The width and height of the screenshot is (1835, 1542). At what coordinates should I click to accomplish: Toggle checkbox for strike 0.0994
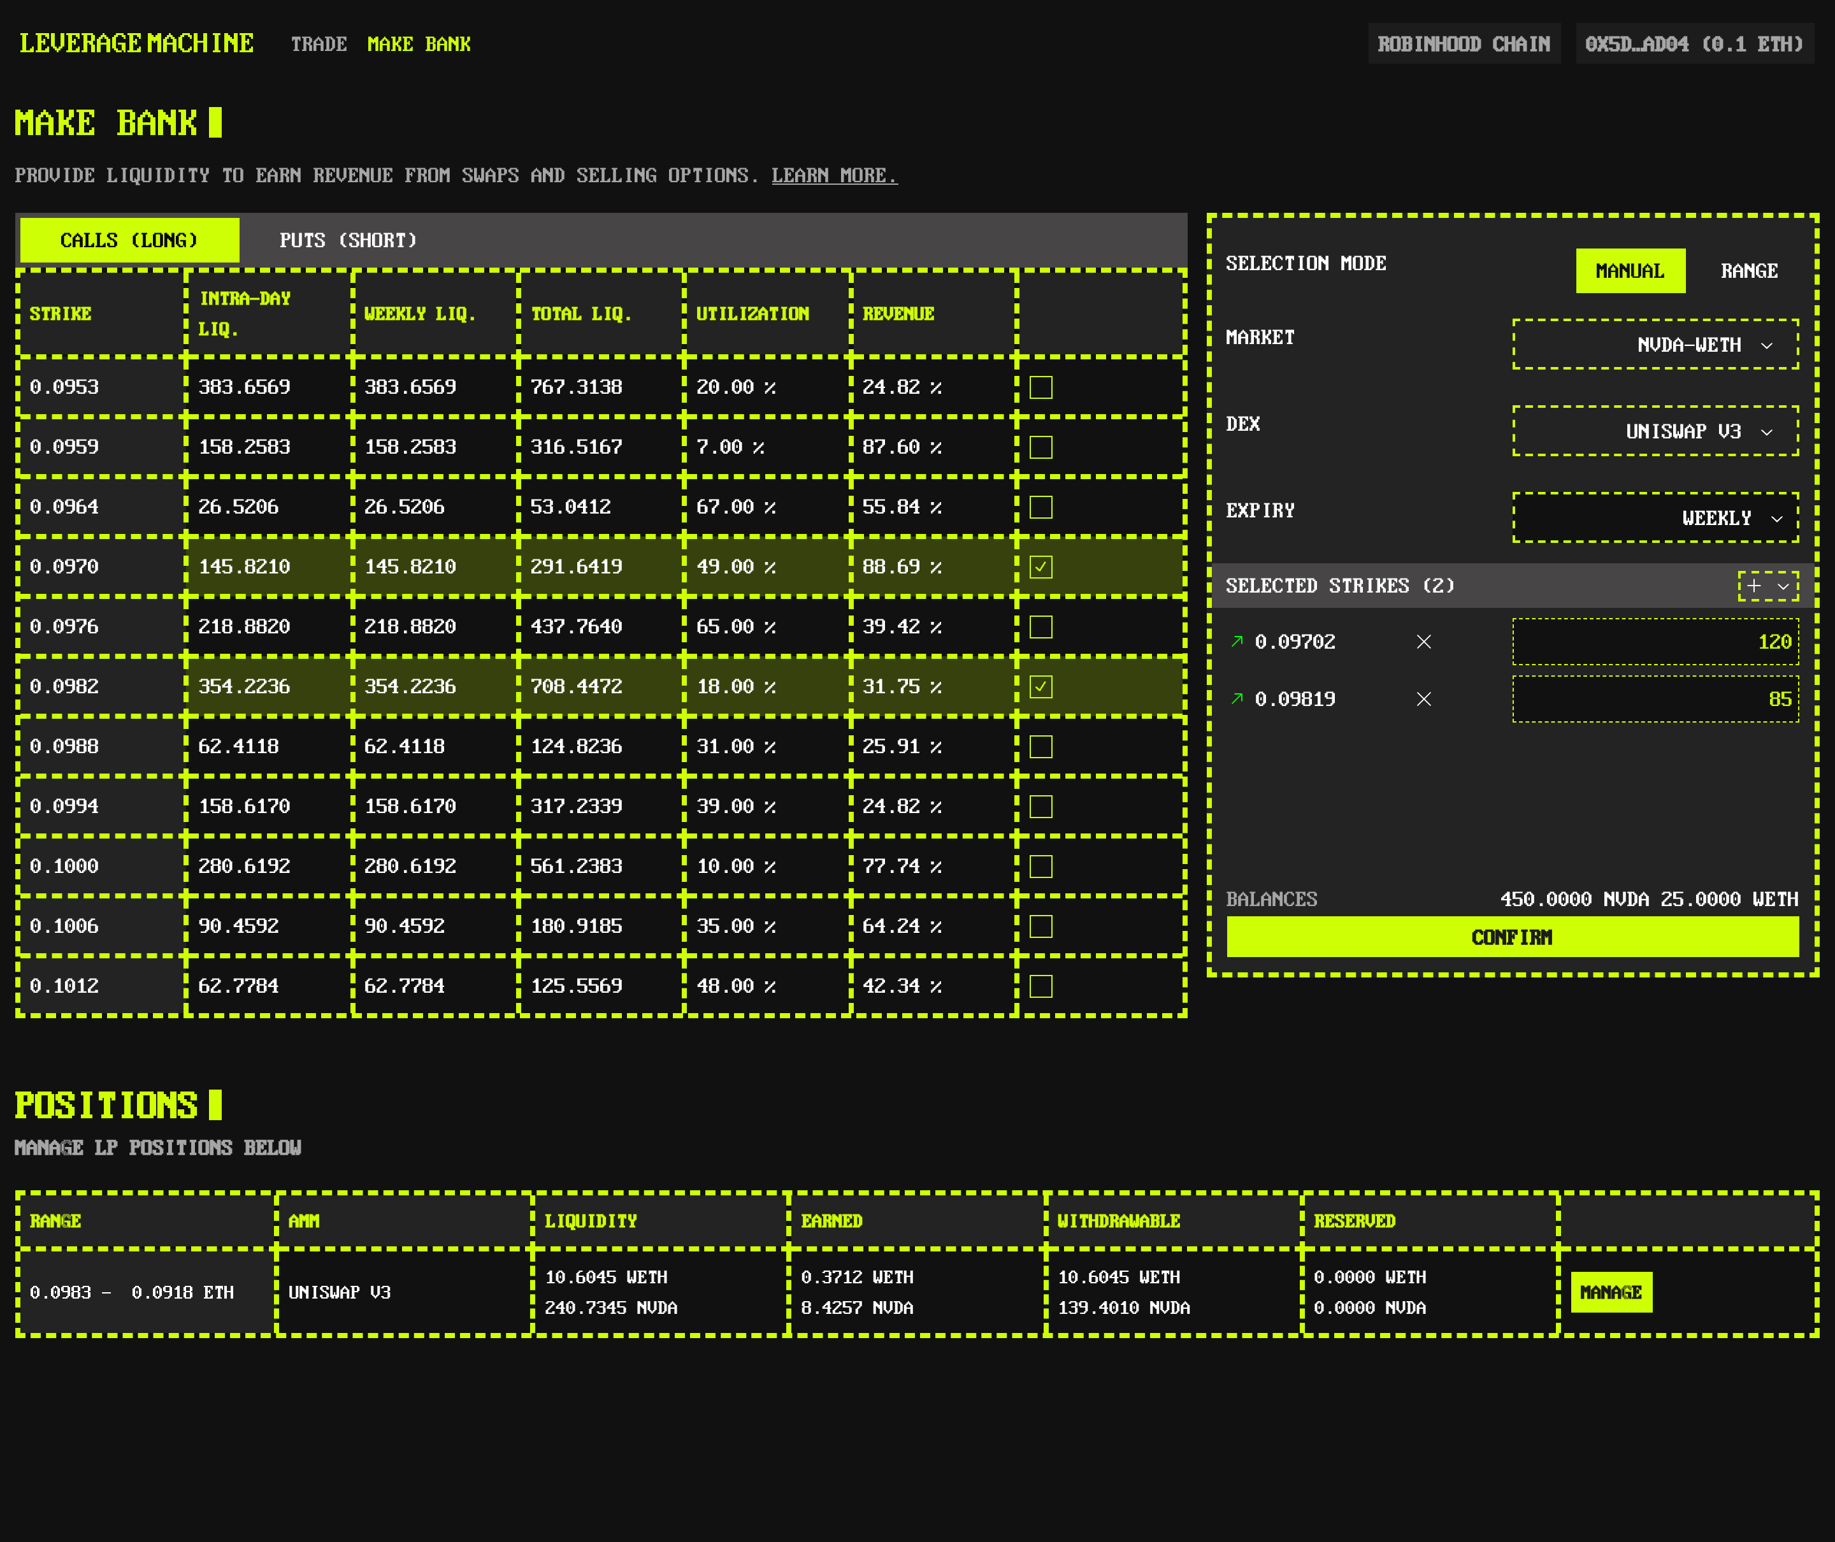1040,807
